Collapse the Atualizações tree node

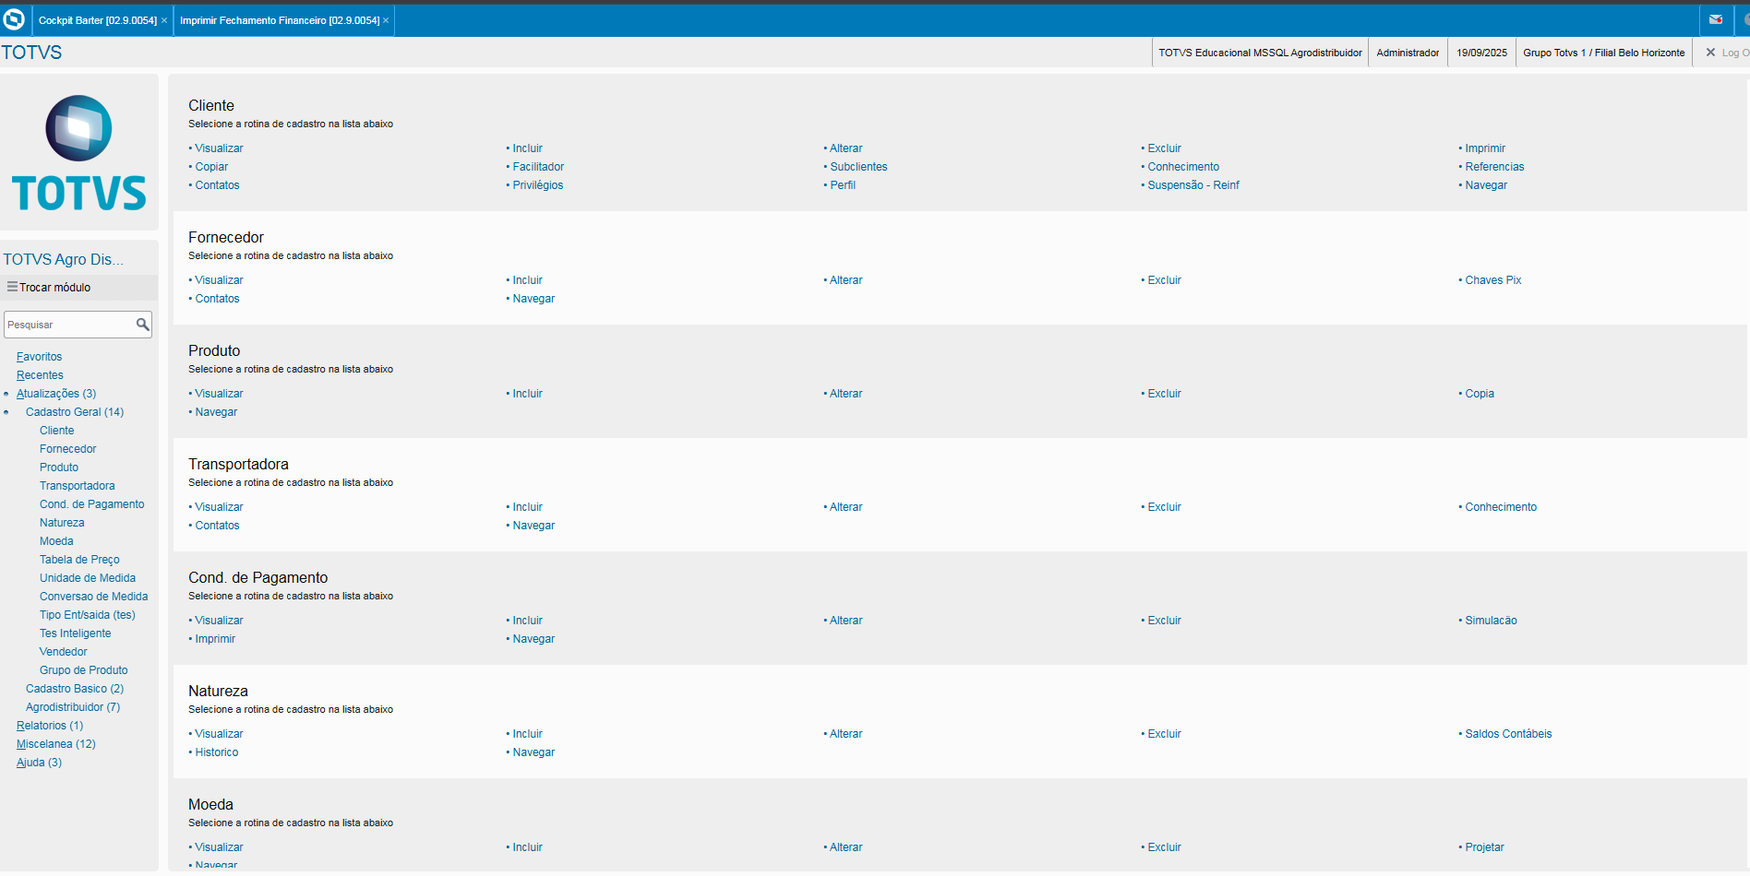[x=6, y=394]
